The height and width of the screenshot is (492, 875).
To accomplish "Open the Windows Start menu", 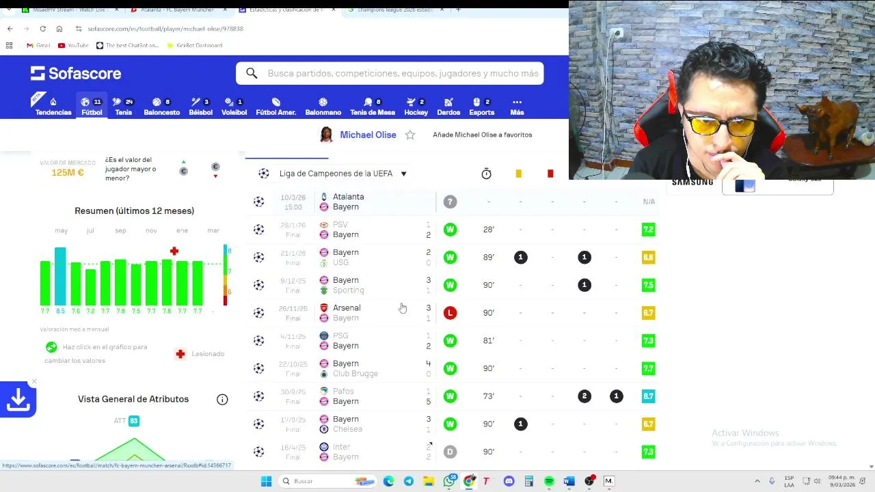I will [x=266, y=481].
